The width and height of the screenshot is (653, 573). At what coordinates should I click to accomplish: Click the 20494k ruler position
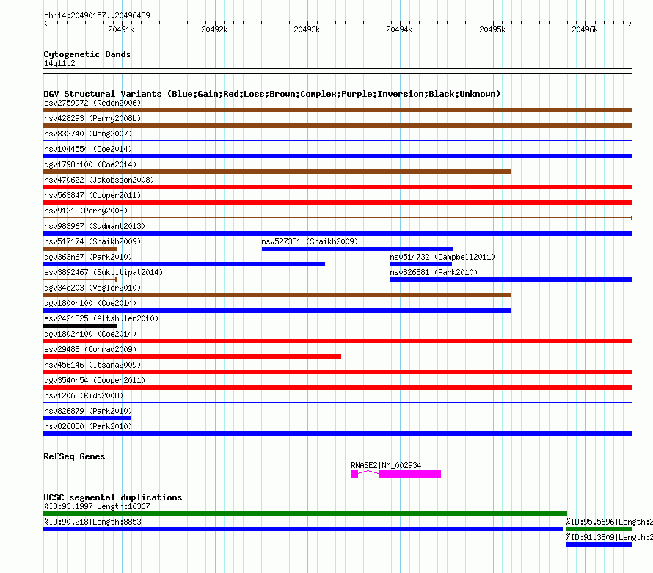(399, 29)
